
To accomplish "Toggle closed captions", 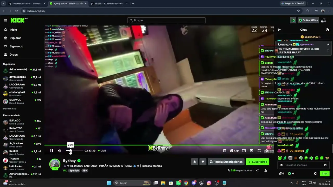I will coord(244,151).
